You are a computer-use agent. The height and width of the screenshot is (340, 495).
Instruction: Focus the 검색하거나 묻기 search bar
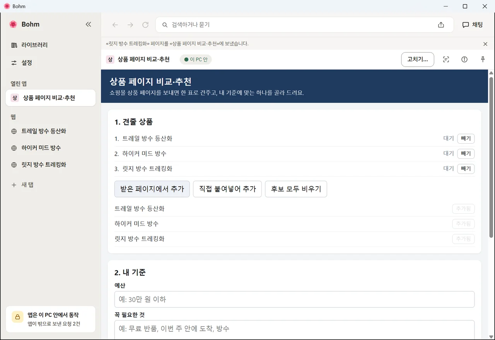pos(304,25)
